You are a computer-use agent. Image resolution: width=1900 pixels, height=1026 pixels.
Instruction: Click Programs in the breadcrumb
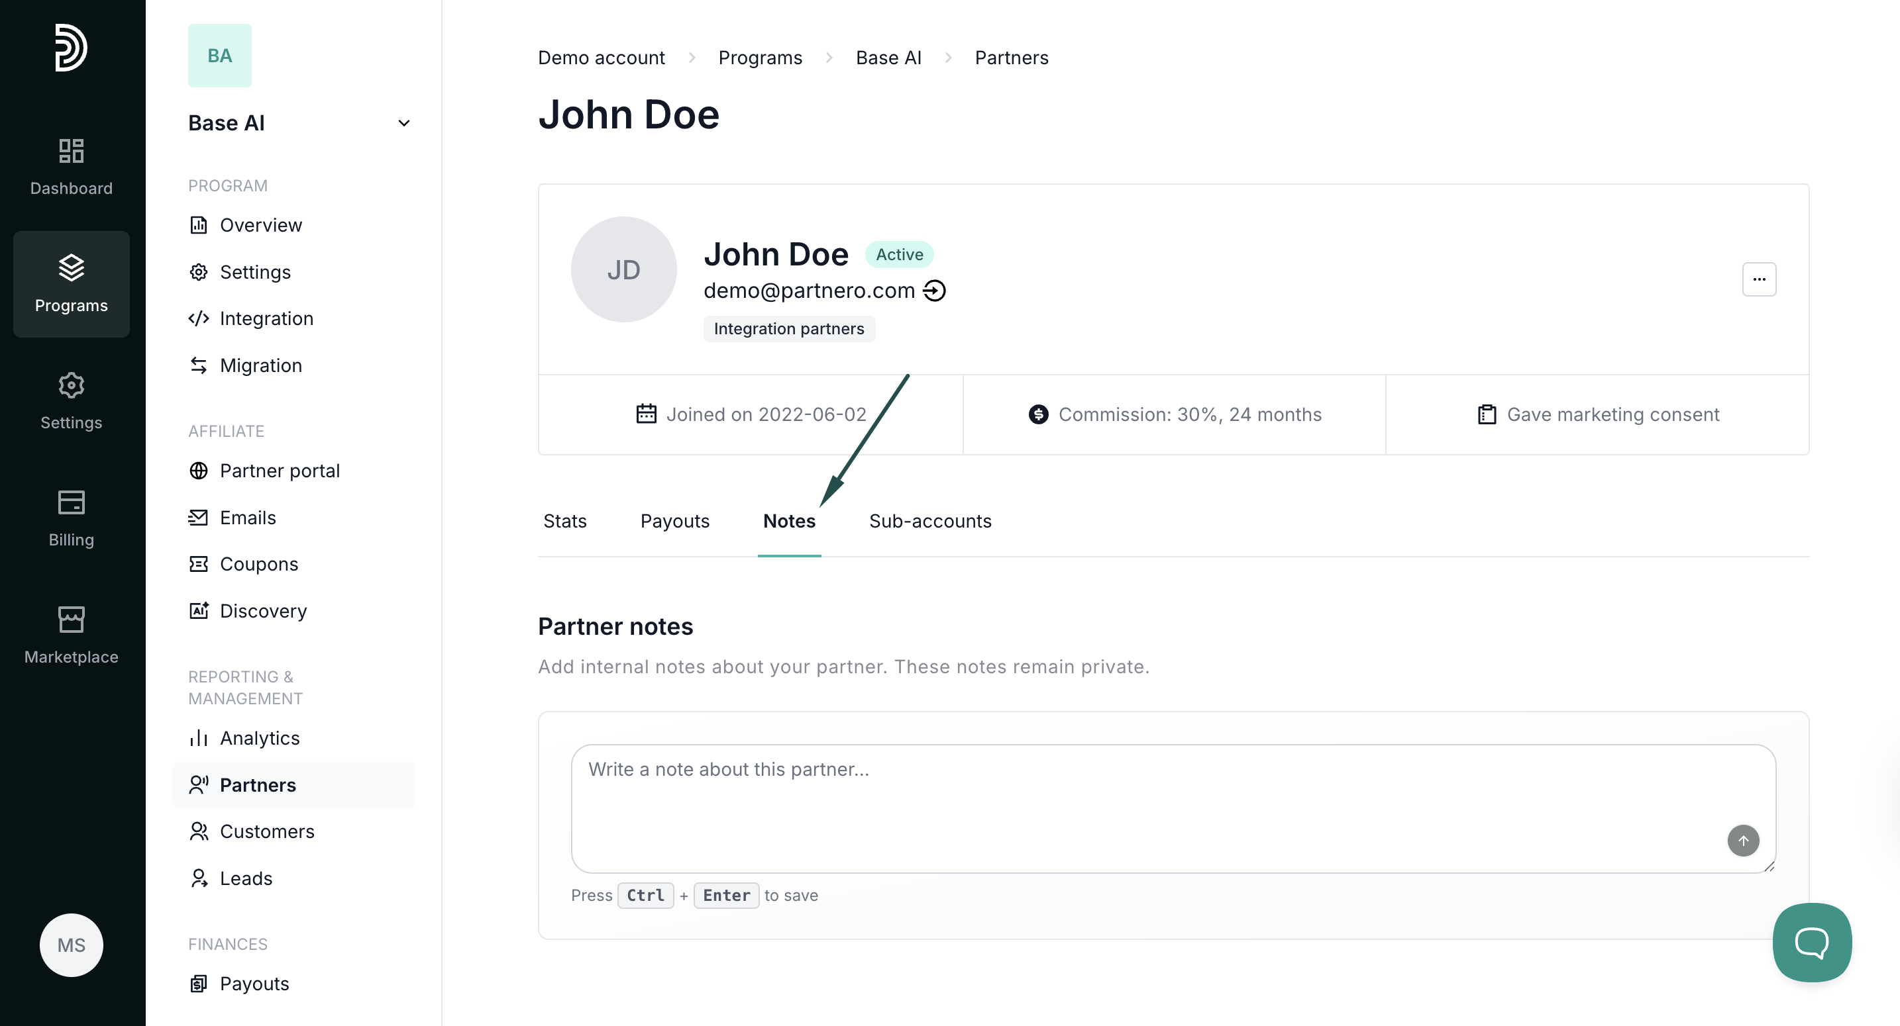click(x=760, y=58)
